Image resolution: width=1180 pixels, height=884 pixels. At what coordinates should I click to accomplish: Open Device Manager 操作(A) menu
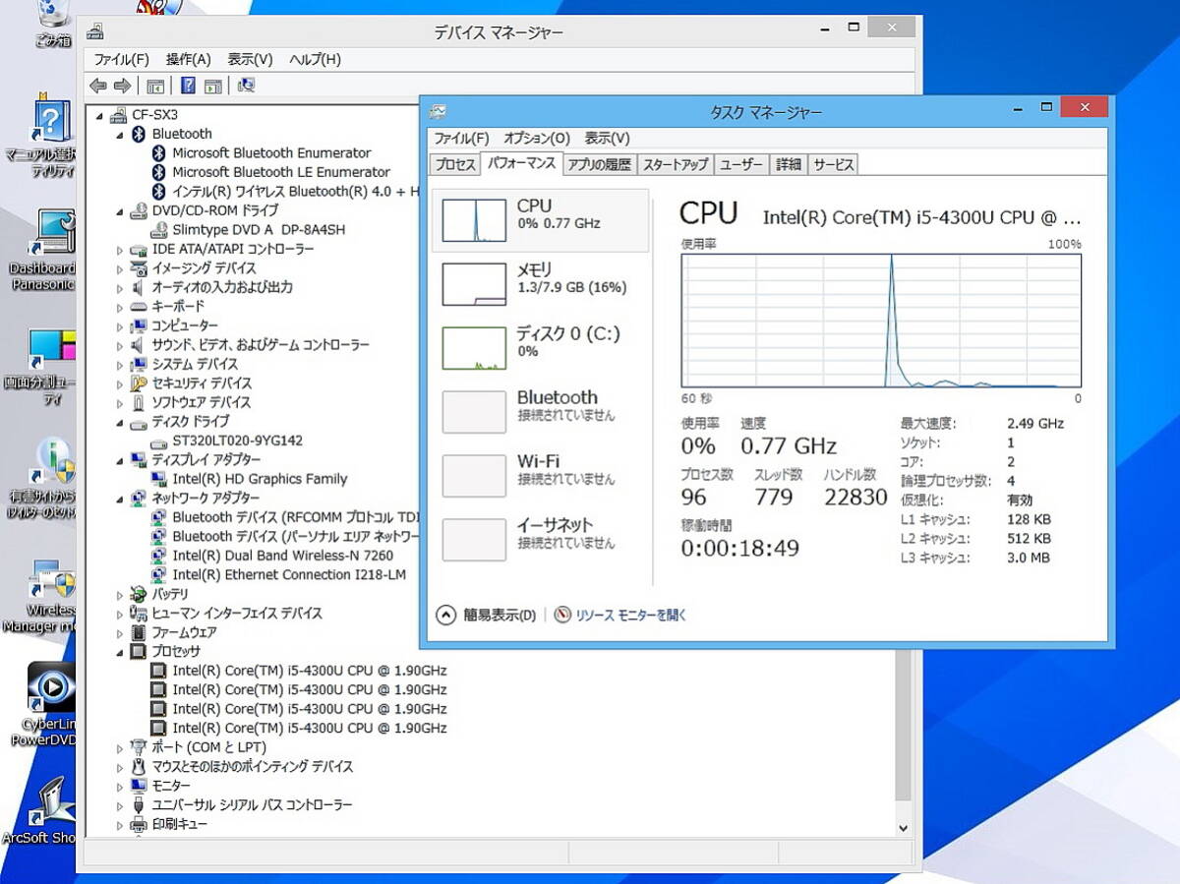[x=189, y=59]
